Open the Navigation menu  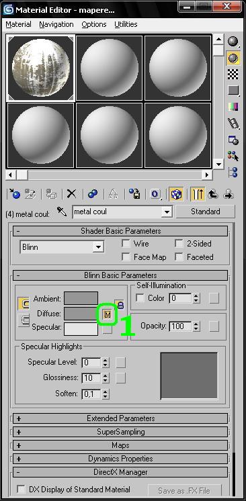(x=56, y=24)
